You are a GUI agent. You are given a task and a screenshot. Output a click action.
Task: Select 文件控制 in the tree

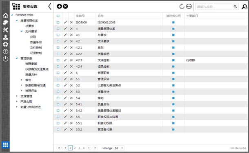coord(36,48)
